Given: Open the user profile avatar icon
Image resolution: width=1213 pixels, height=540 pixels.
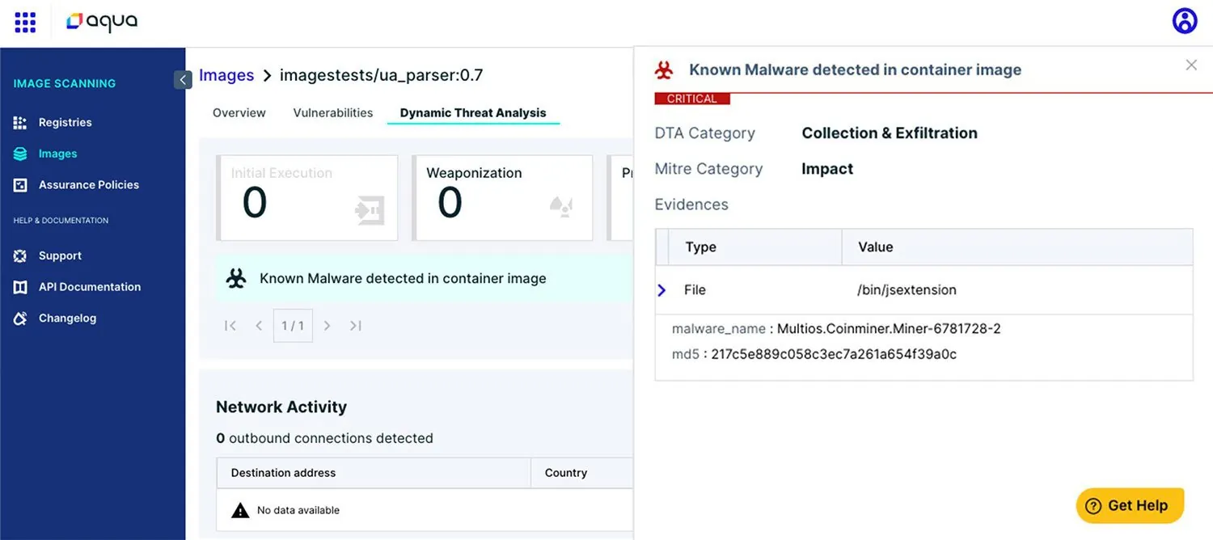Looking at the screenshot, I should [x=1185, y=21].
